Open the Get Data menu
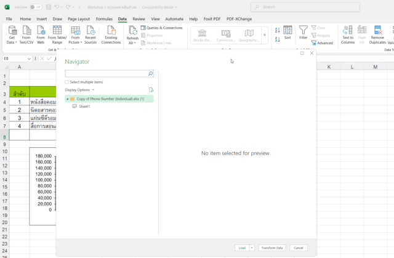This screenshot has width=394, height=258. [12, 35]
